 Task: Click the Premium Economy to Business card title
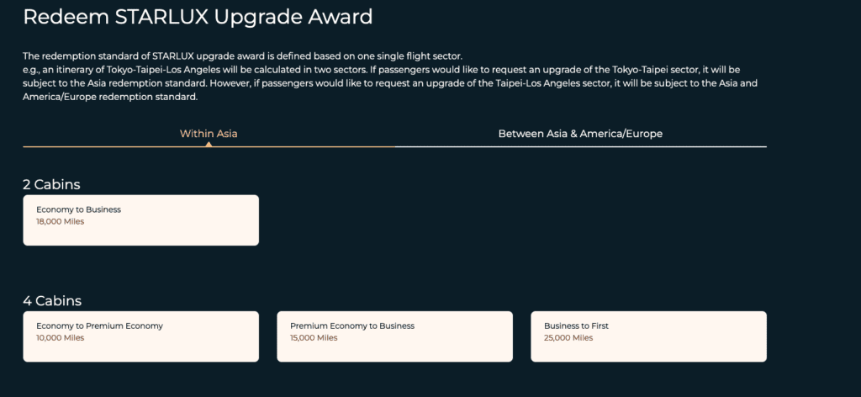(352, 326)
